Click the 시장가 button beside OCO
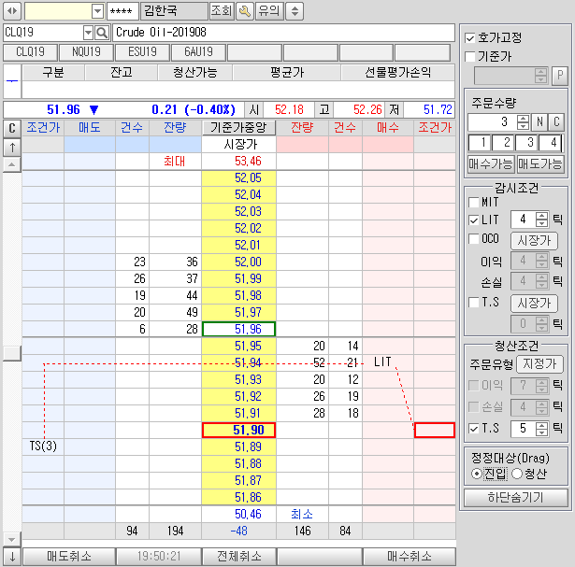This screenshot has width=575, height=567. 534,241
